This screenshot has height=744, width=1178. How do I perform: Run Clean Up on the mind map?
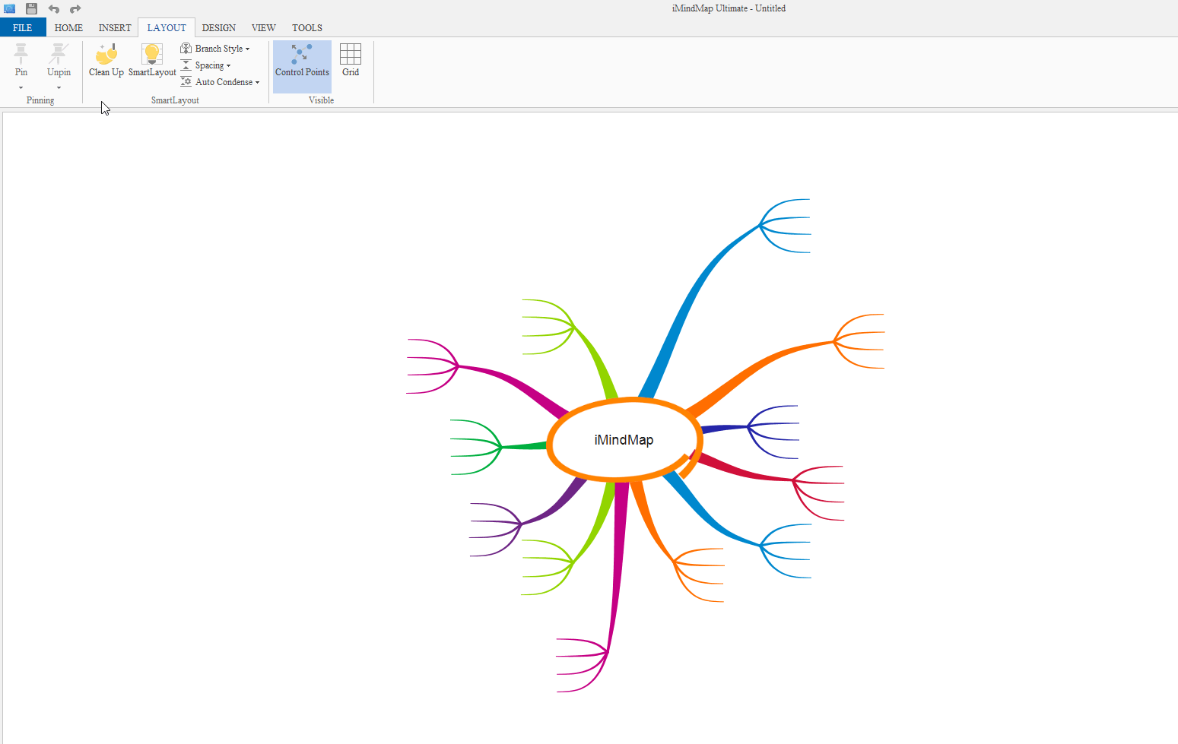106,60
